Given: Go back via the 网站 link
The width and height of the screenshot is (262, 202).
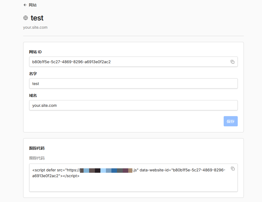Looking at the screenshot, I should pos(33,5).
